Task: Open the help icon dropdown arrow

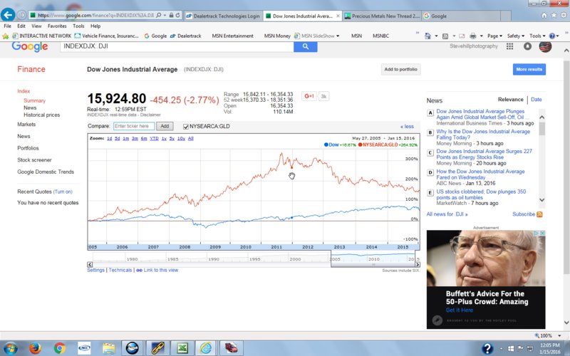Action: (x=558, y=36)
